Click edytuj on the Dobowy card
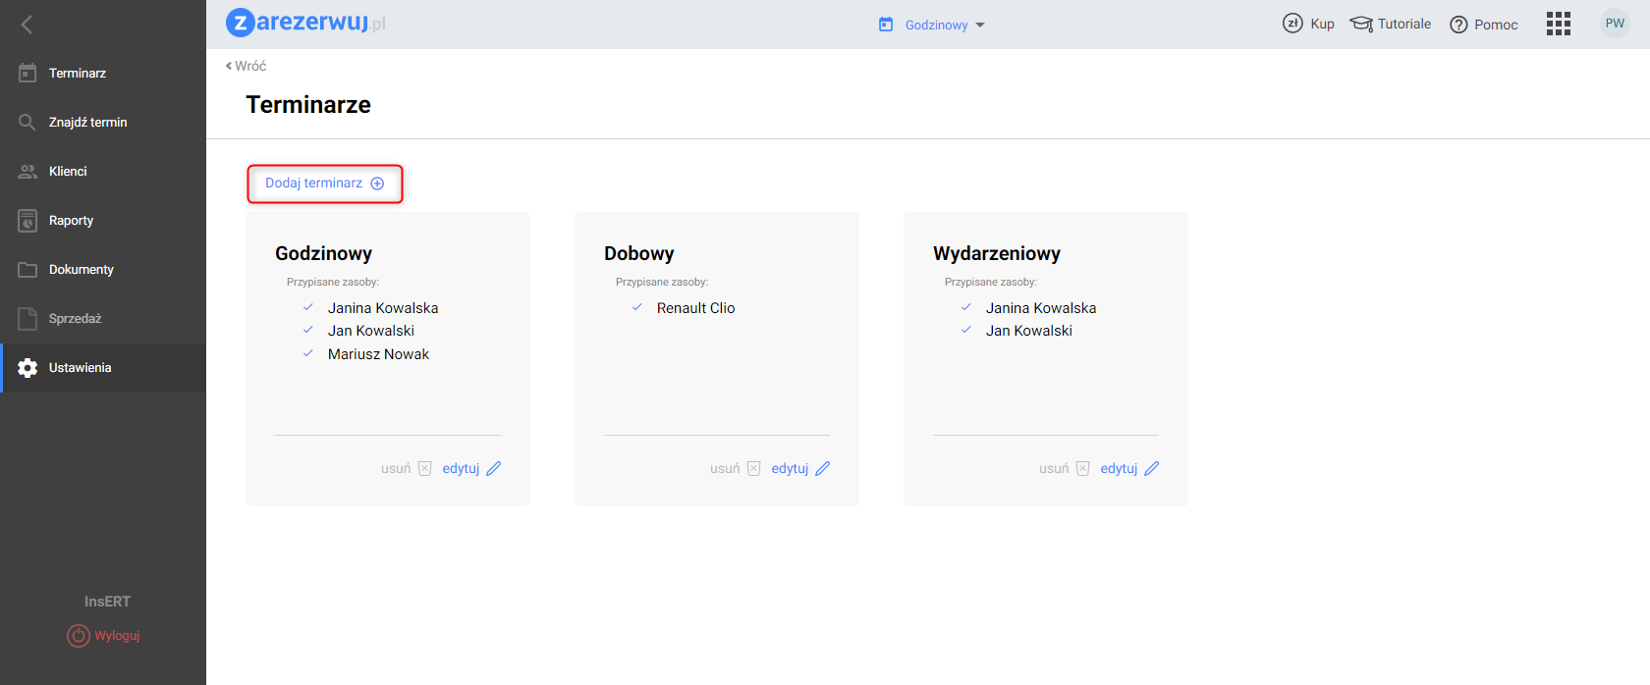This screenshot has width=1650, height=685. pyautogui.click(x=790, y=468)
